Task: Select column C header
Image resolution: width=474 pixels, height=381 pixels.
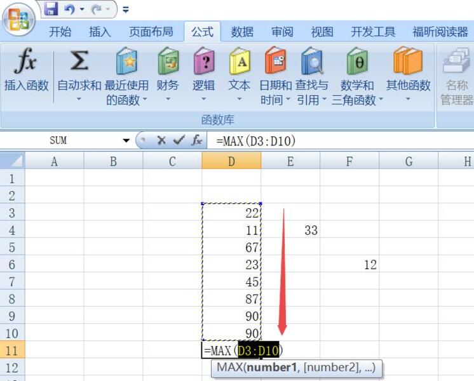Action: (172, 161)
